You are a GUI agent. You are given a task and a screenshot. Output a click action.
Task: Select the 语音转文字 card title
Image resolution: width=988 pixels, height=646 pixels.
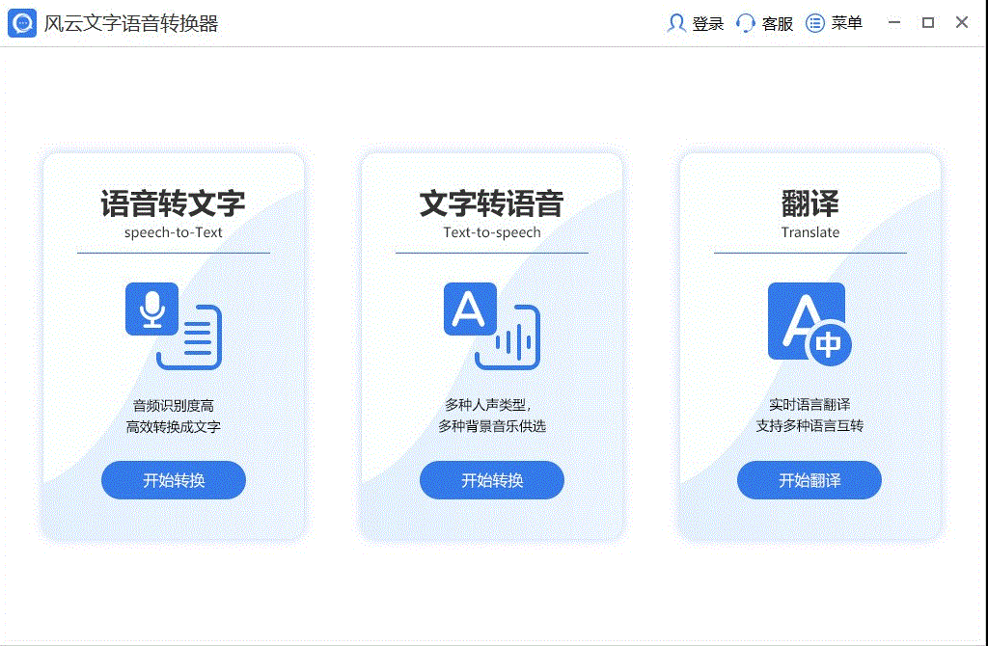pyautogui.click(x=173, y=203)
